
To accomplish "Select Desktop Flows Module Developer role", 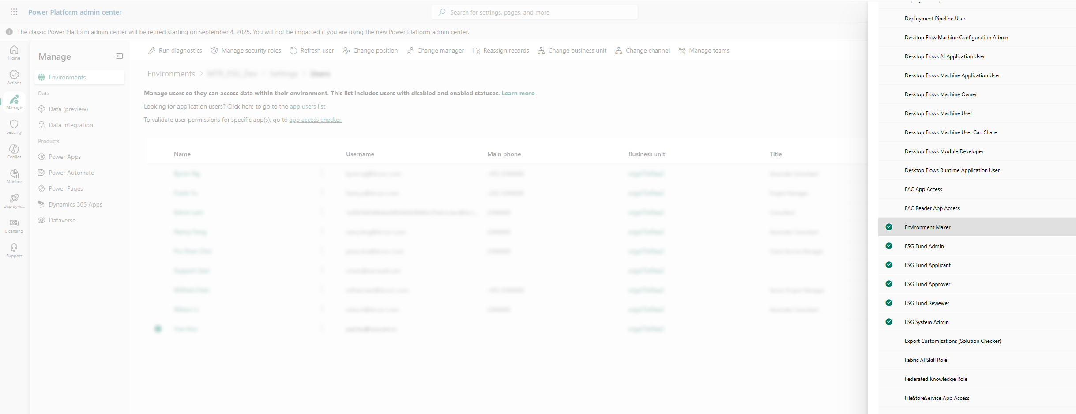I will coord(977,151).
